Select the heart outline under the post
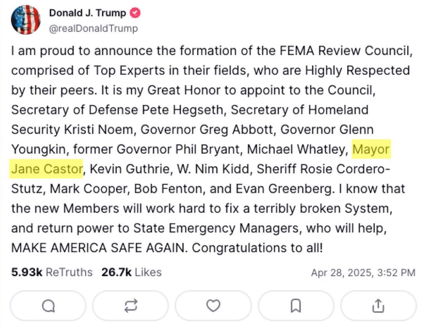Screen dimensions: 422x331 (212, 305)
